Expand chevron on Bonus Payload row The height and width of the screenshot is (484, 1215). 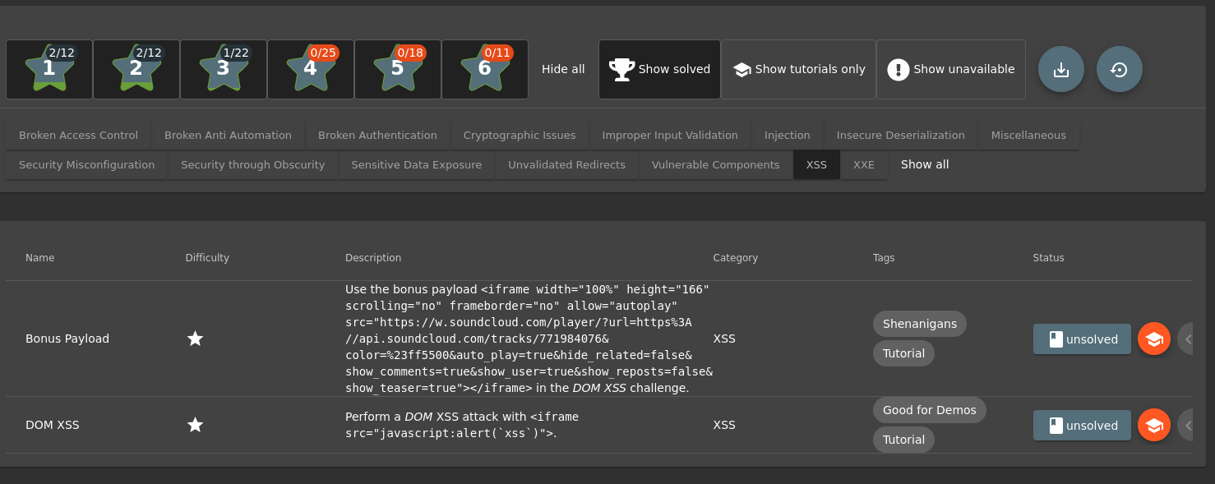coord(1185,339)
